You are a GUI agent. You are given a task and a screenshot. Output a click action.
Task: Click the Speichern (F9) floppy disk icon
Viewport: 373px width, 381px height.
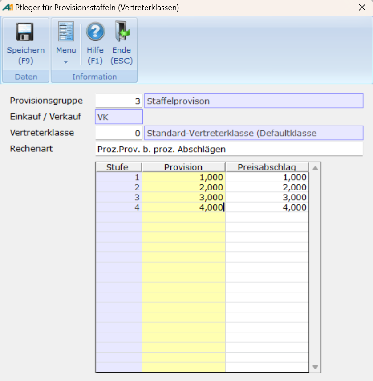pos(25,32)
